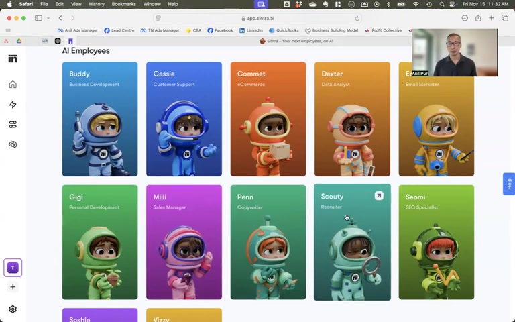This screenshot has width=515, height=322.
Task: Click the app.sintra.ai address bar
Action: pyautogui.click(x=257, y=18)
